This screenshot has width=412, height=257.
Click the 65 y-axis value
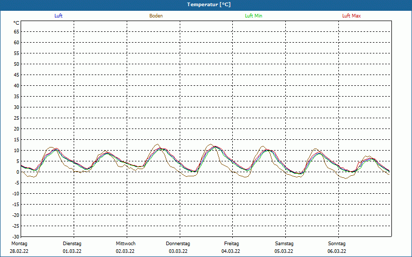click(16, 32)
